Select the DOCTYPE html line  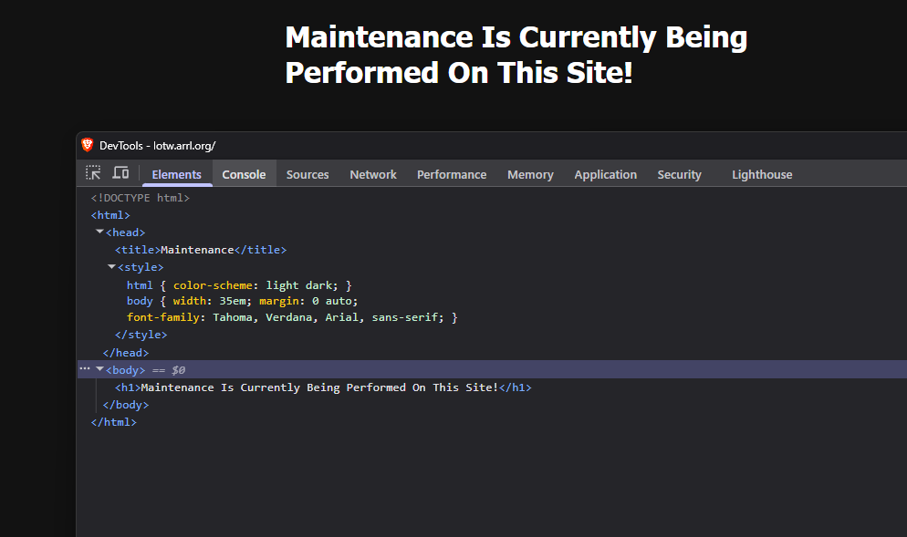140,198
